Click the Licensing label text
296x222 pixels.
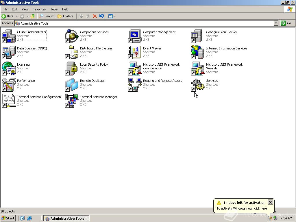click(23, 64)
